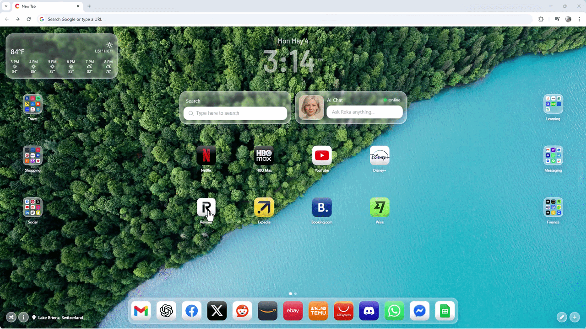Open Google Sheets in the dock
The image size is (586, 329).
coord(445,311)
